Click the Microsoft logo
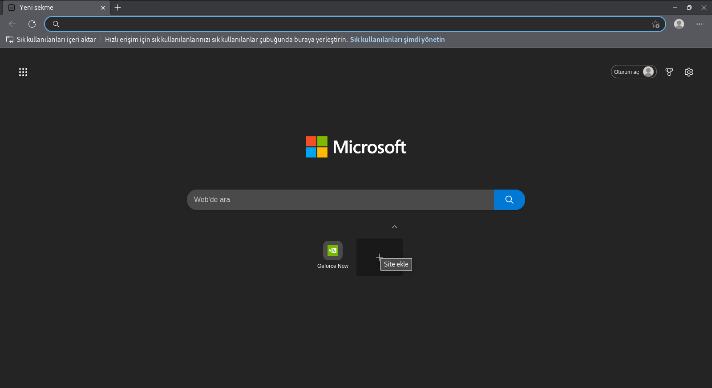Image resolution: width=712 pixels, height=388 pixels. tap(356, 147)
